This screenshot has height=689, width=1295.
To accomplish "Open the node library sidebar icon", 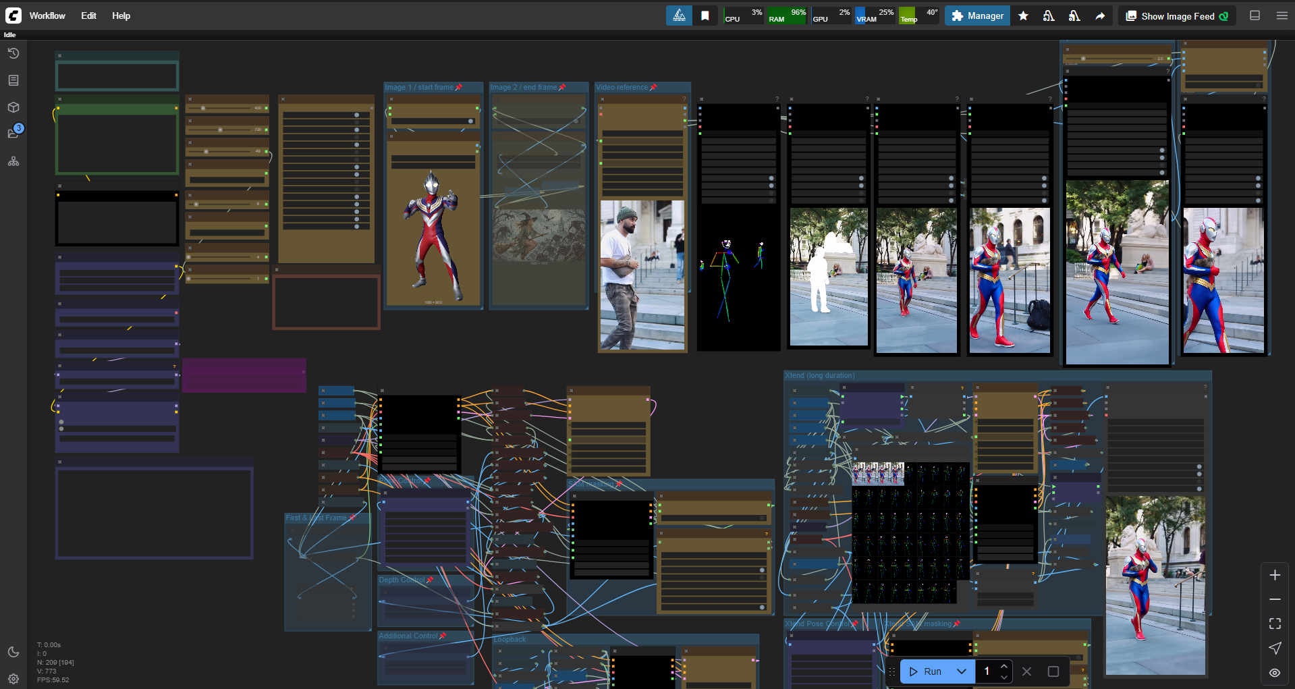I will click(13, 80).
